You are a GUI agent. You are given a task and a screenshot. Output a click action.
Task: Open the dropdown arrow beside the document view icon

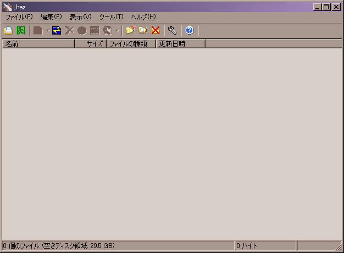[x=117, y=31]
